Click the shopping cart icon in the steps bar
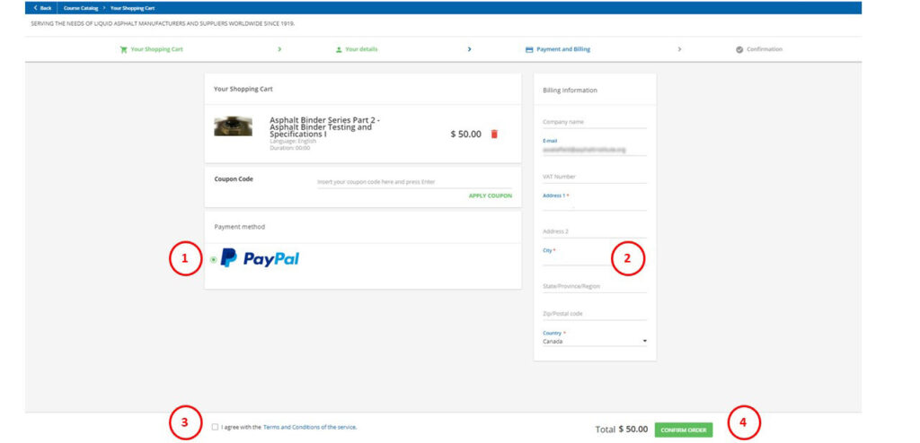This screenshot has height=443, width=920. (123, 50)
